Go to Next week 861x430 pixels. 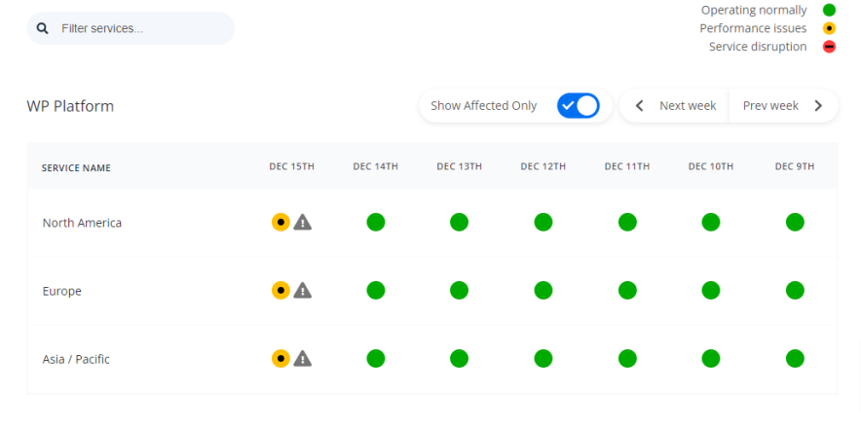click(687, 105)
